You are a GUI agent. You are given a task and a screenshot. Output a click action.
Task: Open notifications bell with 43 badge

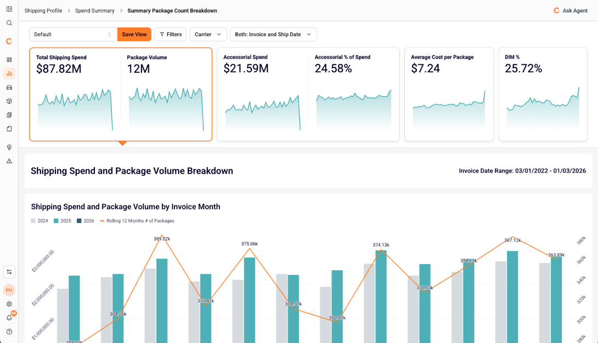(9, 318)
